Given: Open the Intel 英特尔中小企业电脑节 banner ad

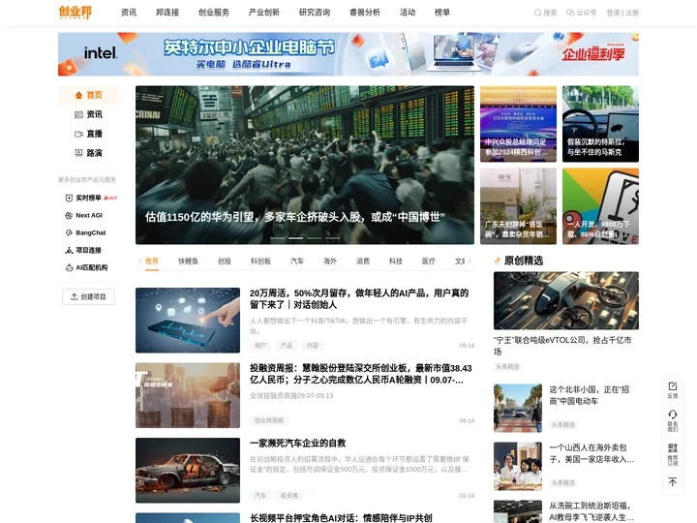Looking at the screenshot, I should tap(348, 54).
